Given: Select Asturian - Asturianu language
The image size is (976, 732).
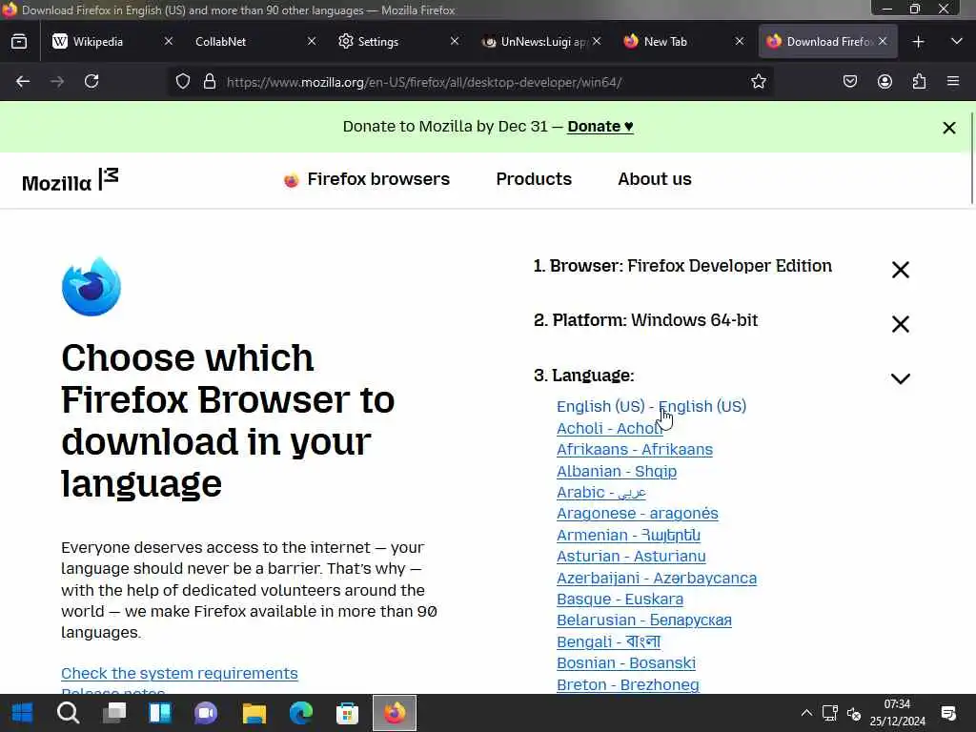Looking at the screenshot, I should coord(631,557).
